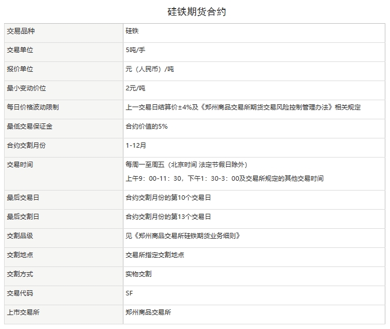Click the 交易品种 row label
This screenshot has width=390, height=329.
tap(21, 31)
